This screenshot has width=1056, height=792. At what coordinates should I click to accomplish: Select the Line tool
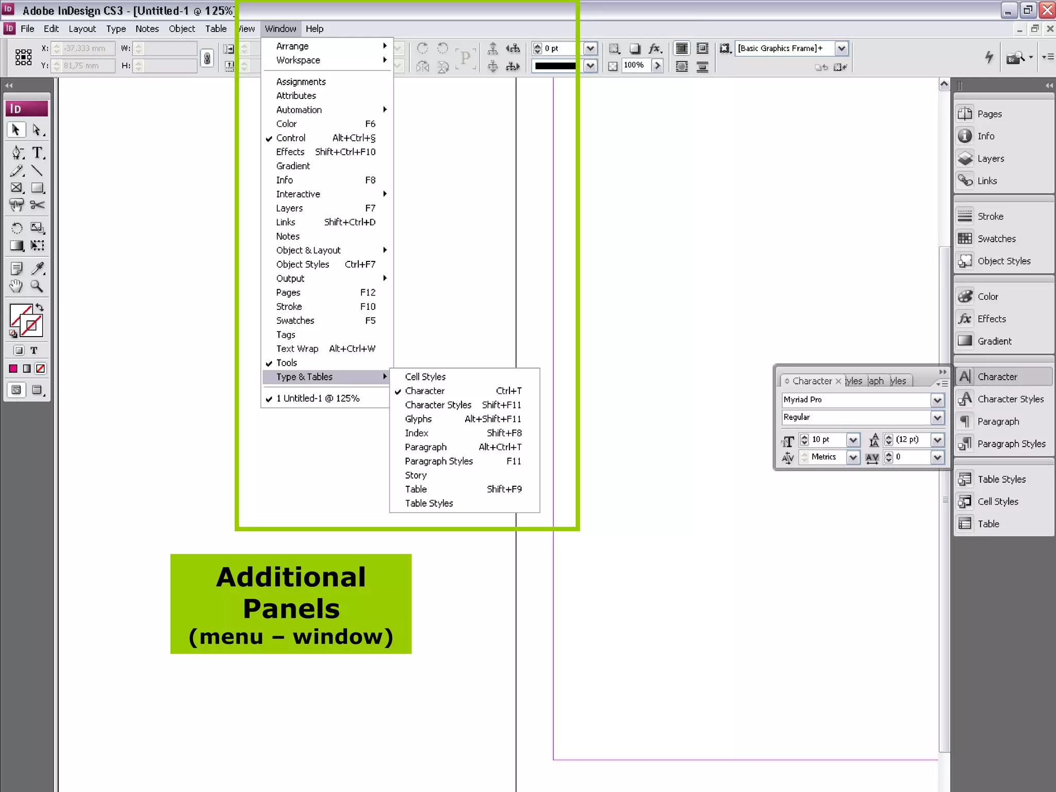coord(37,171)
